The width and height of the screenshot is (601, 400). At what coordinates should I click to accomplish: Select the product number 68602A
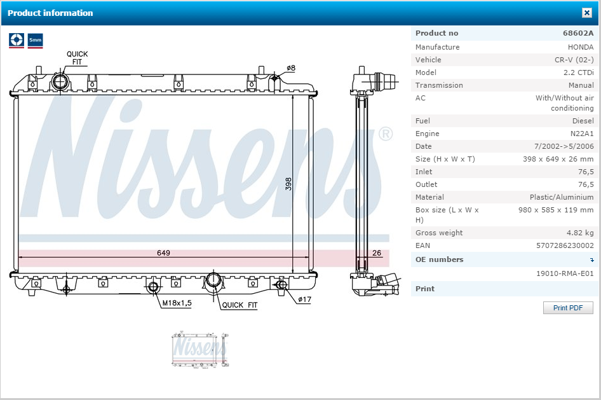(x=578, y=33)
